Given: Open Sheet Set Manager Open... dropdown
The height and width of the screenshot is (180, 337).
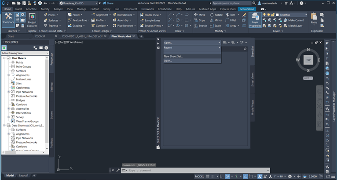Looking at the screenshot, I should coord(192,43).
